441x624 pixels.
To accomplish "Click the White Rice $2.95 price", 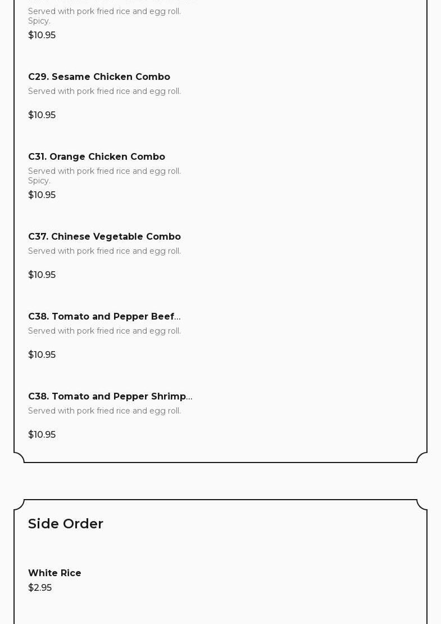I will tap(40, 587).
